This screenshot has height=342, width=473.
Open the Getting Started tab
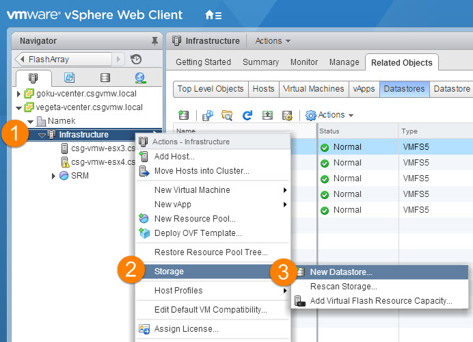point(203,62)
